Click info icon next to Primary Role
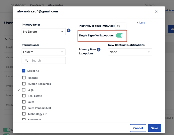Screen dimensions: 174x135 coord(69,30)
